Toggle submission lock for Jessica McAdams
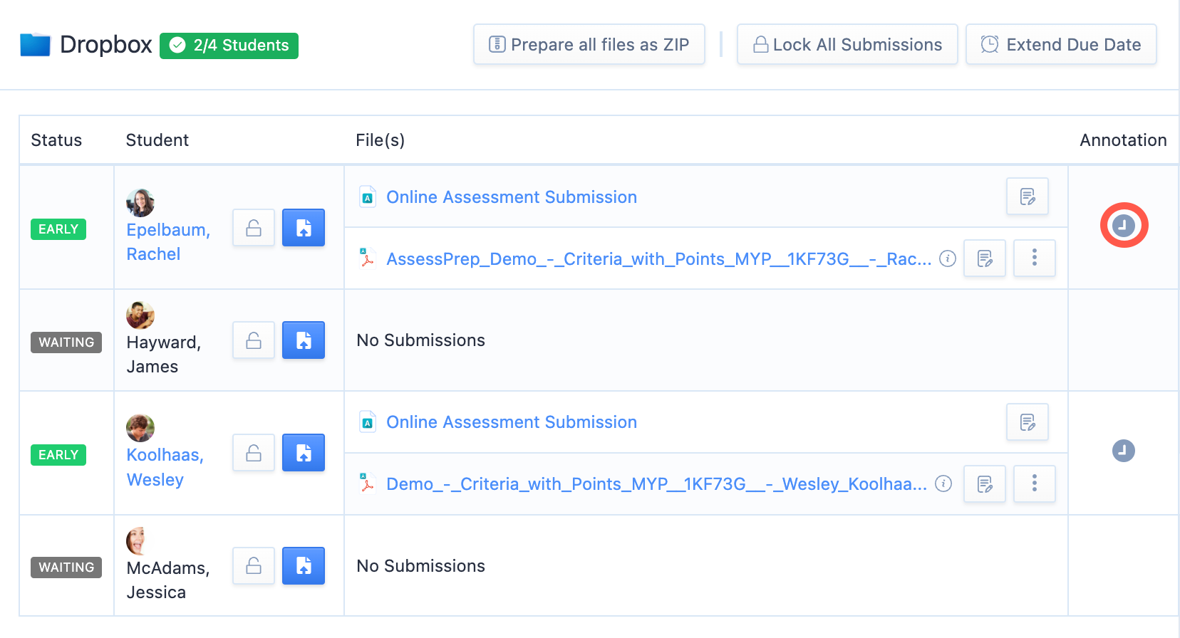The height and width of the screenshot is (638, 1180). [254, 566]
